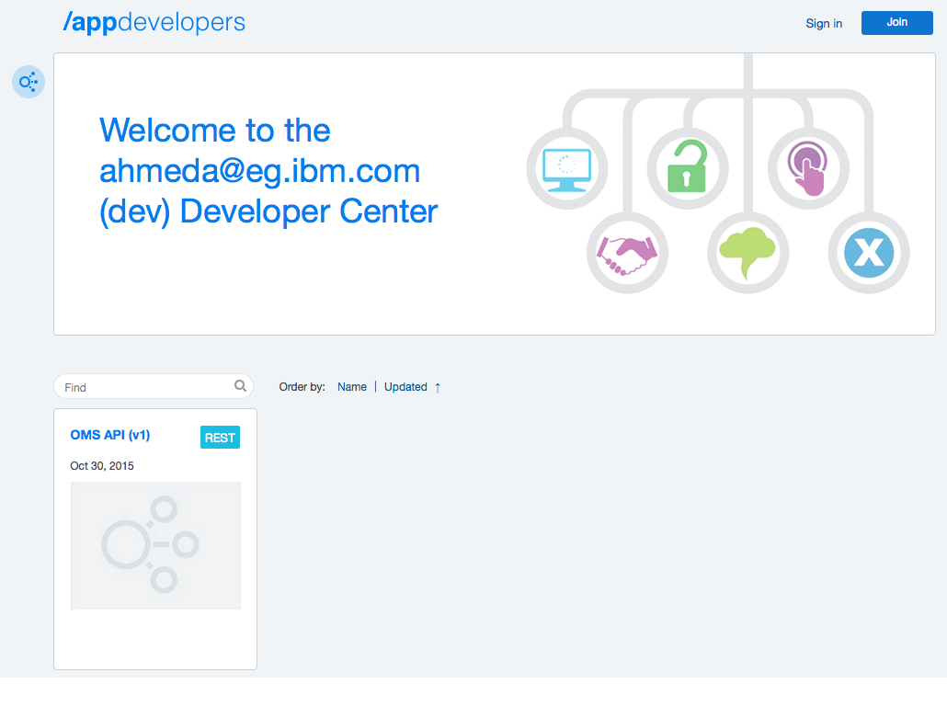The height and width of the screenshot is (718, 947).
Task: Toggle the Updated sort direction arrow
Action: (x=438, y=387)
